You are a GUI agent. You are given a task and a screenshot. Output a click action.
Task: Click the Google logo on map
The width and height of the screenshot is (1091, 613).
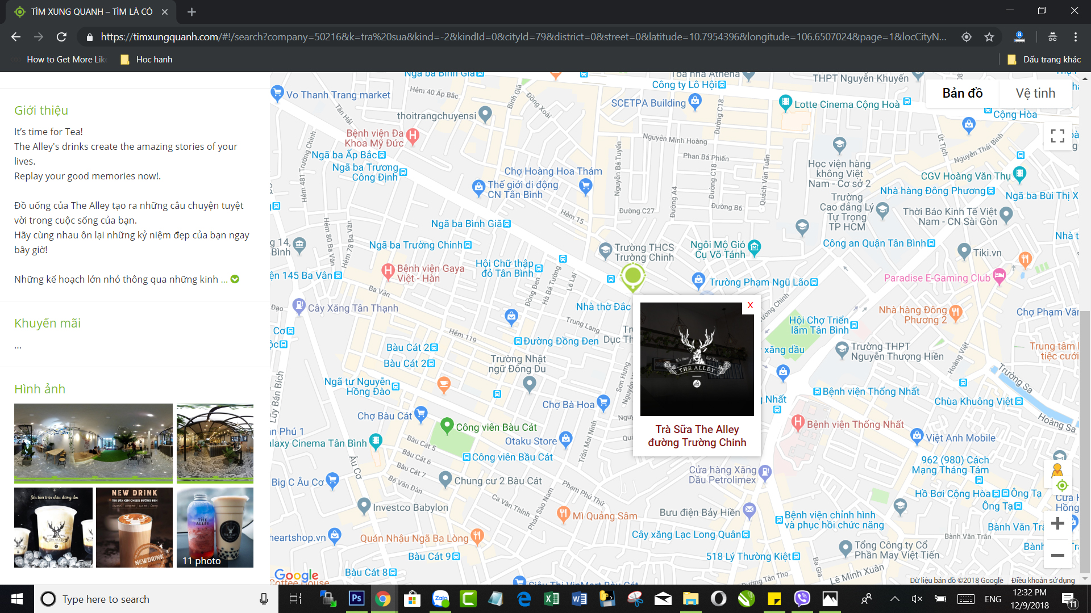pyautogui.click(x=297, y=576)
